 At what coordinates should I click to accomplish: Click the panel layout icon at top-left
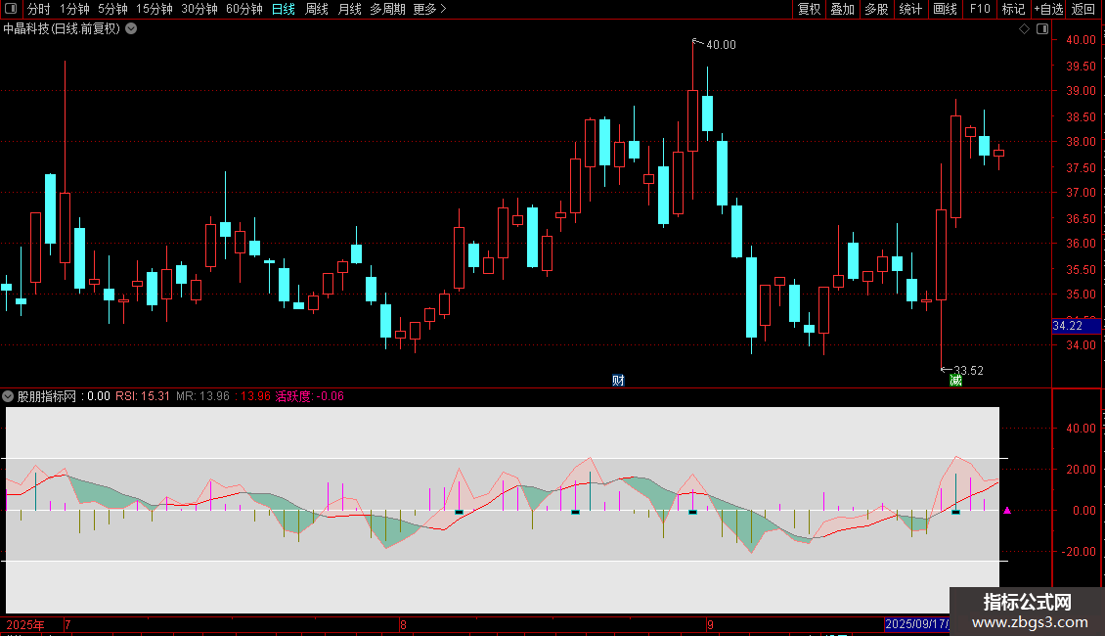[x=11, y=9]
